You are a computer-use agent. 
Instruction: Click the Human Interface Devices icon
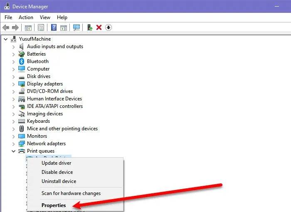tap(22, 99)
